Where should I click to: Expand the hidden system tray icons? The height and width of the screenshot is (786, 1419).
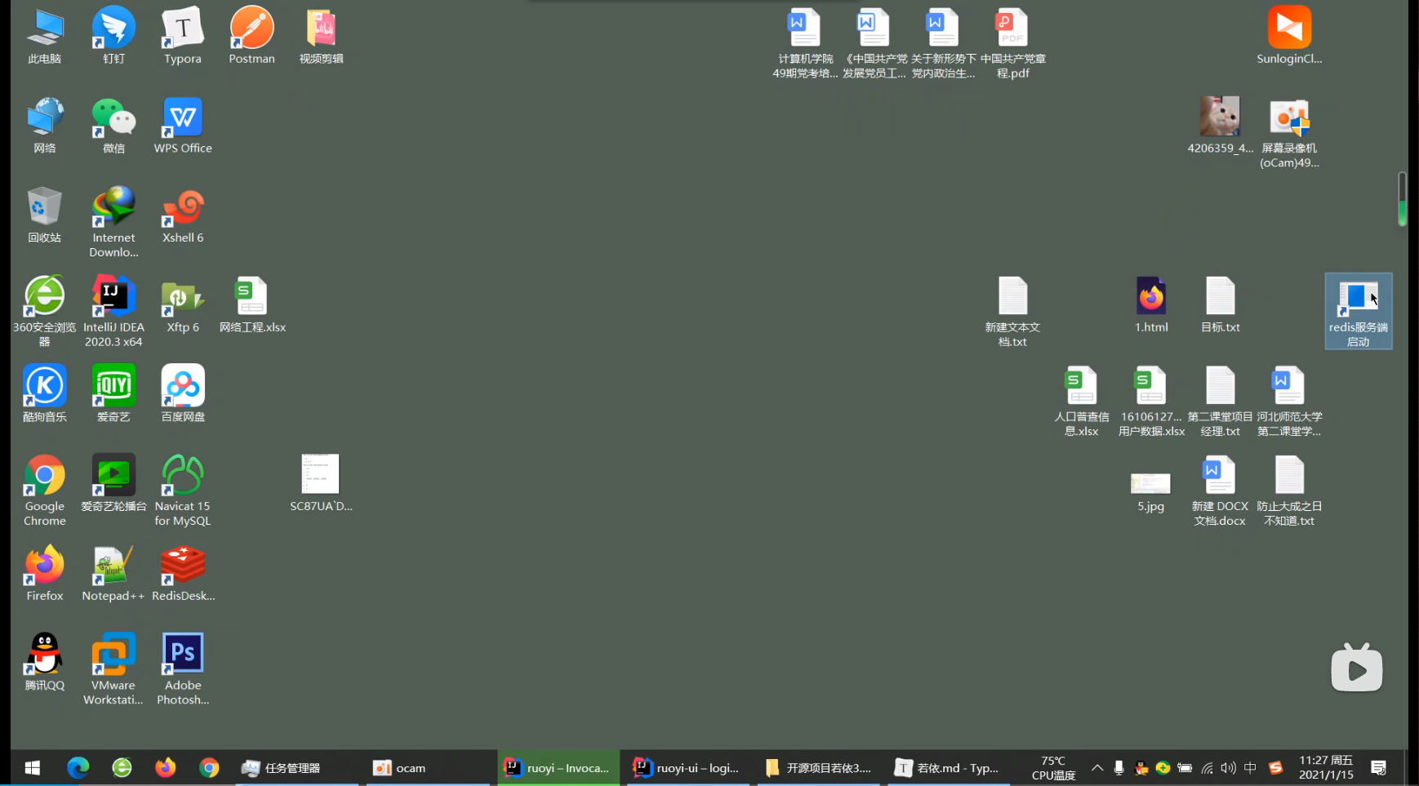[x=1097, y=768]
